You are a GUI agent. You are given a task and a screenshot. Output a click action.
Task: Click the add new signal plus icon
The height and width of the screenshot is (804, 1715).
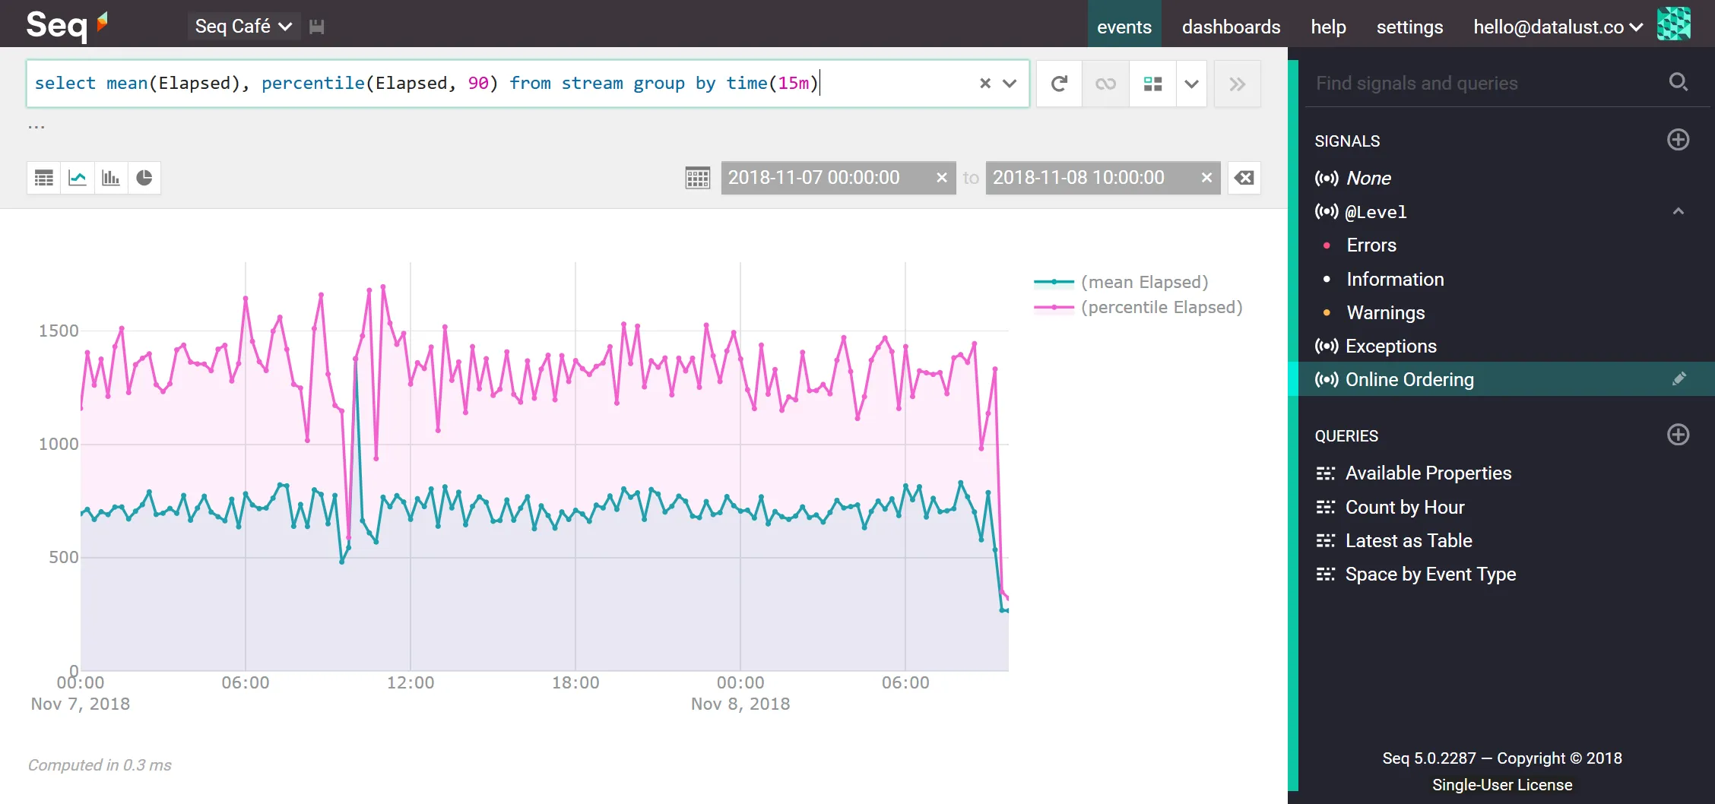tap(1678, 140)
